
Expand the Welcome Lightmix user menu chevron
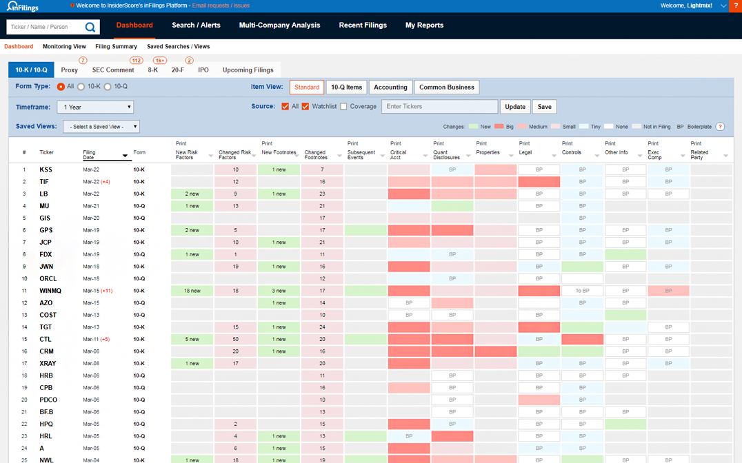[x=723, y=6]
